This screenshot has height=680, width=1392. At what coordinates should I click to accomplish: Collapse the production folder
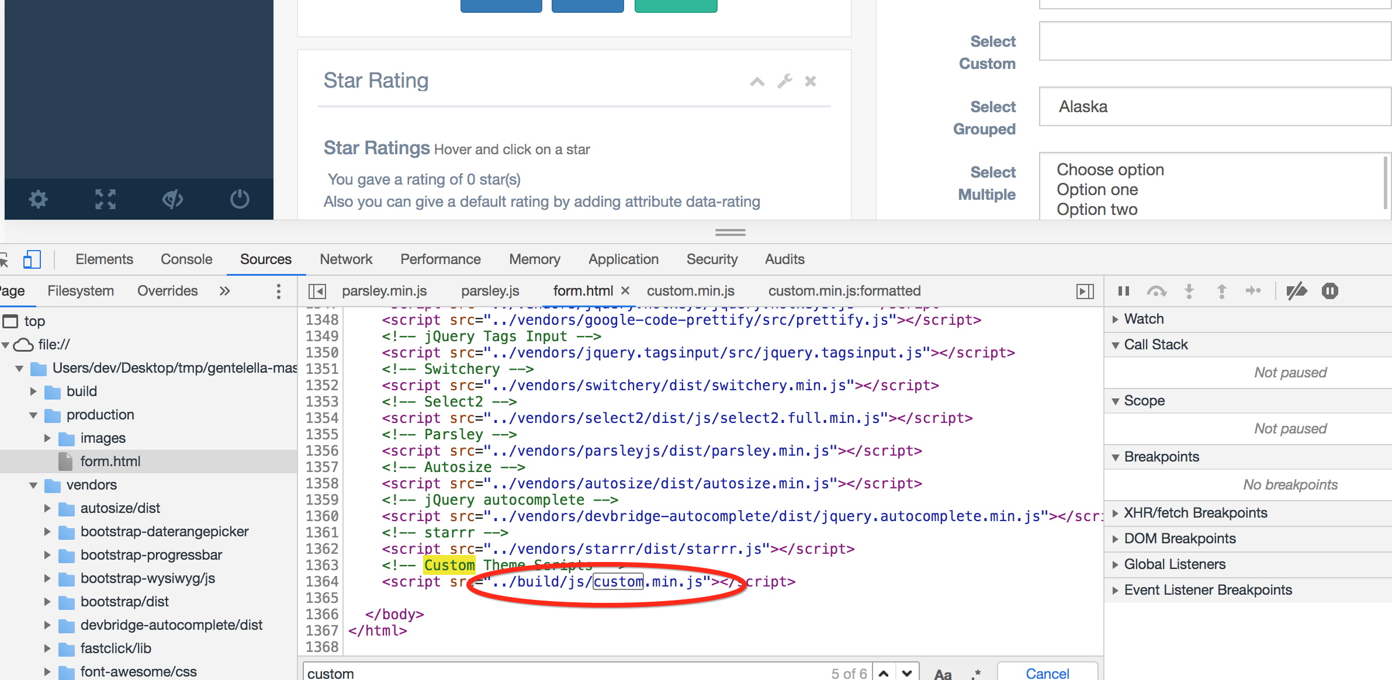[x=33, y=415]
